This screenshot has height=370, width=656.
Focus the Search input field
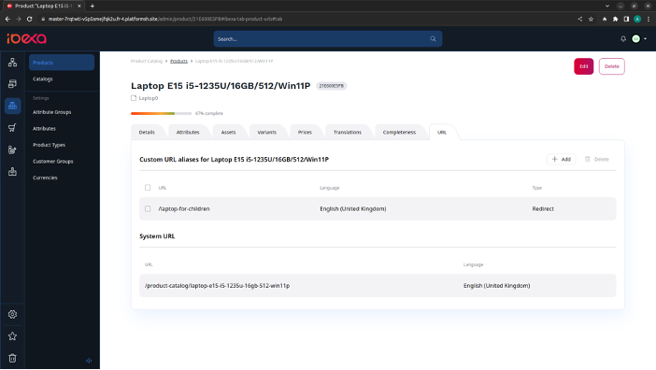(x=328, y=39)
